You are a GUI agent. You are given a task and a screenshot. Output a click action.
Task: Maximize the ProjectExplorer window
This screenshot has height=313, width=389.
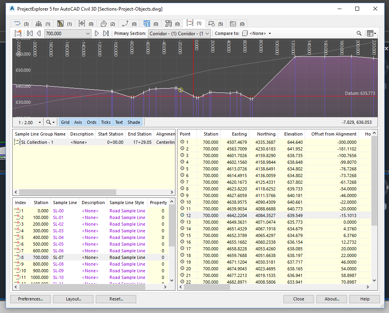click(357, 9)
